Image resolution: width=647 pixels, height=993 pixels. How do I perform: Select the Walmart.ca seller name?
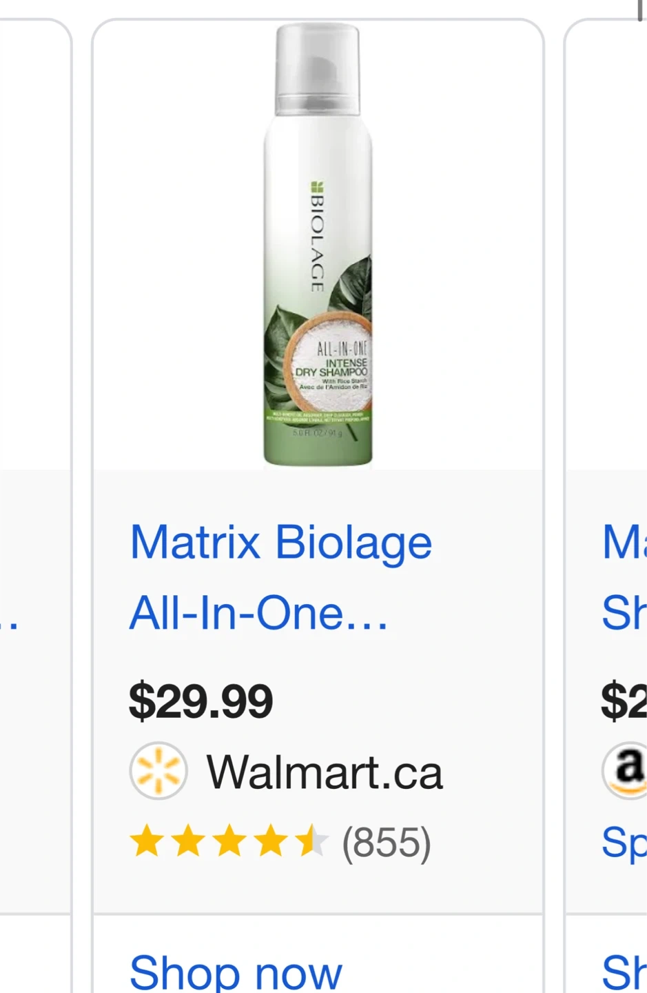tap(325, 772)
